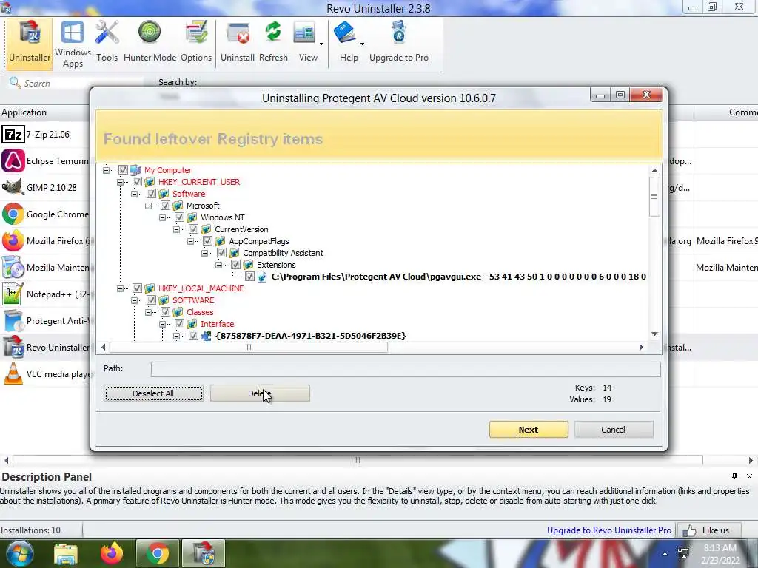Image resolution: width=758 pixels, height=568 pixels.
Task: Open the Help dropdown arrow
Action: pos(362,44)
